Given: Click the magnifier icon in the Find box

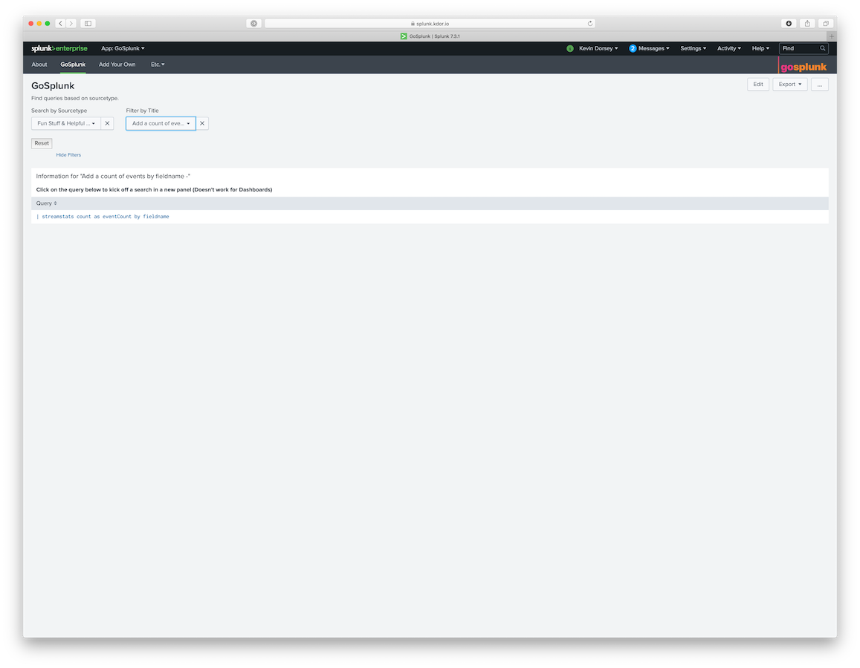Looking at the screenshot, I should point(822,48).
